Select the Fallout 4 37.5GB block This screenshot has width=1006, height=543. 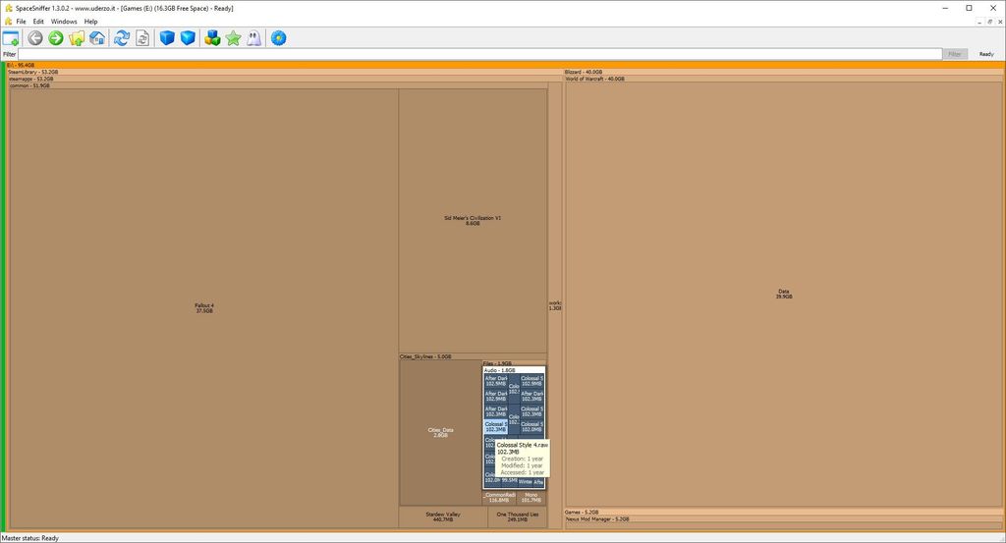pos(204,308)
